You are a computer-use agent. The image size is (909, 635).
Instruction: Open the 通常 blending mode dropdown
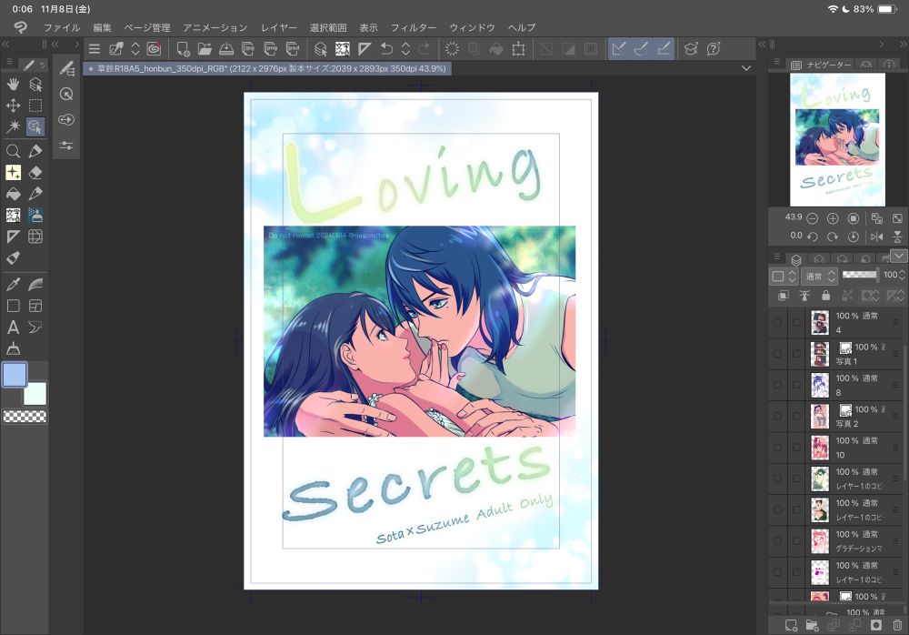click(820, 277)
